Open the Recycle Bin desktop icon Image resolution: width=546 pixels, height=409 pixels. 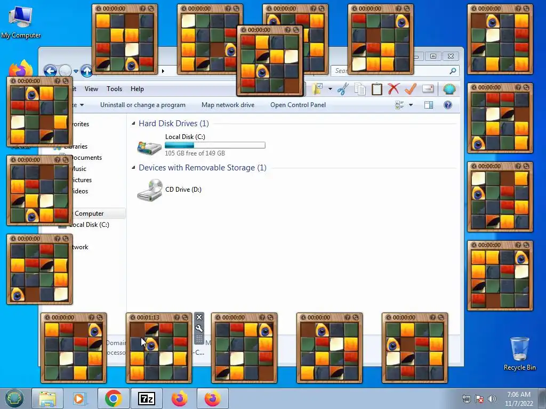pos(519,353)
